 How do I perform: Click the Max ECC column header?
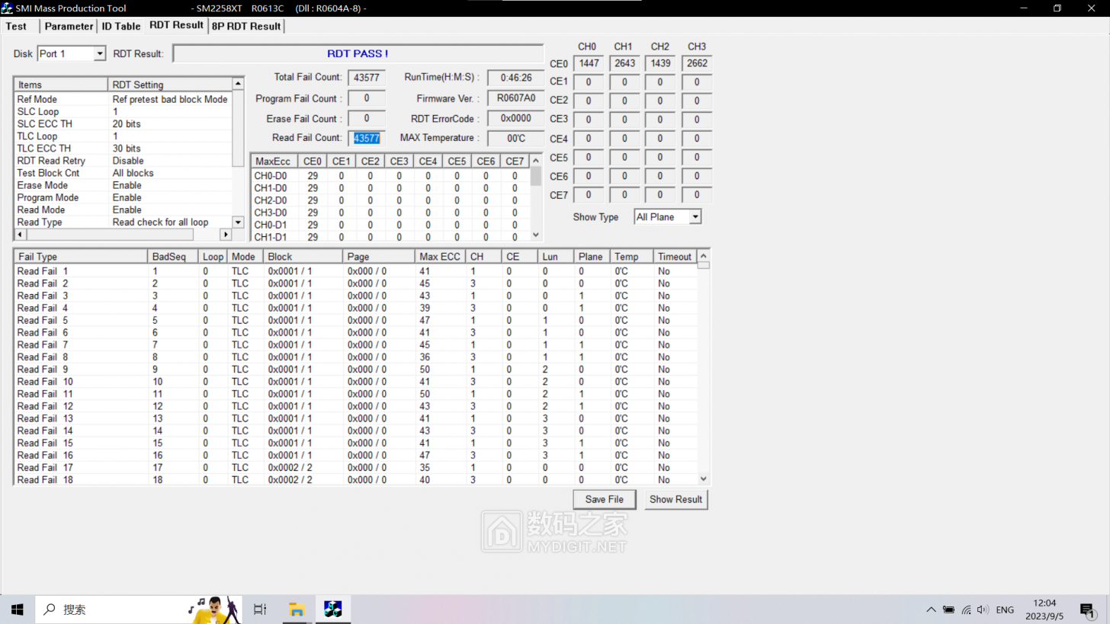pyautogui.click(x=441, y=257)
